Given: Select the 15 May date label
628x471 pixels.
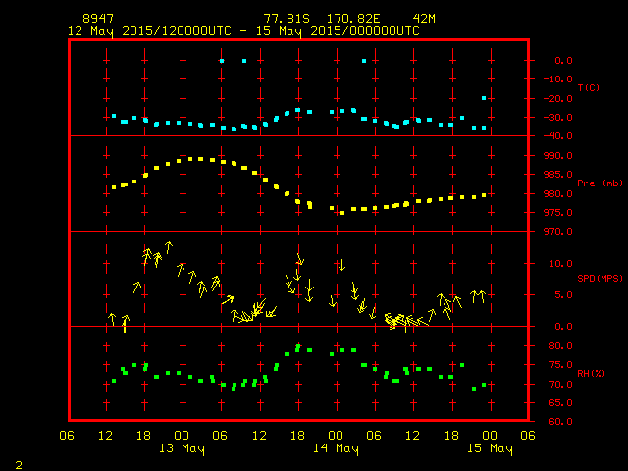Looking at the screenshot, I should point(489,449).
